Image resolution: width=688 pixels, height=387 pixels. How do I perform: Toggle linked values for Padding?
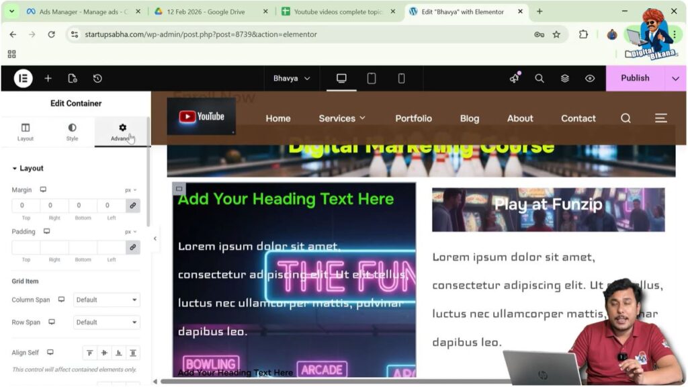132,247
